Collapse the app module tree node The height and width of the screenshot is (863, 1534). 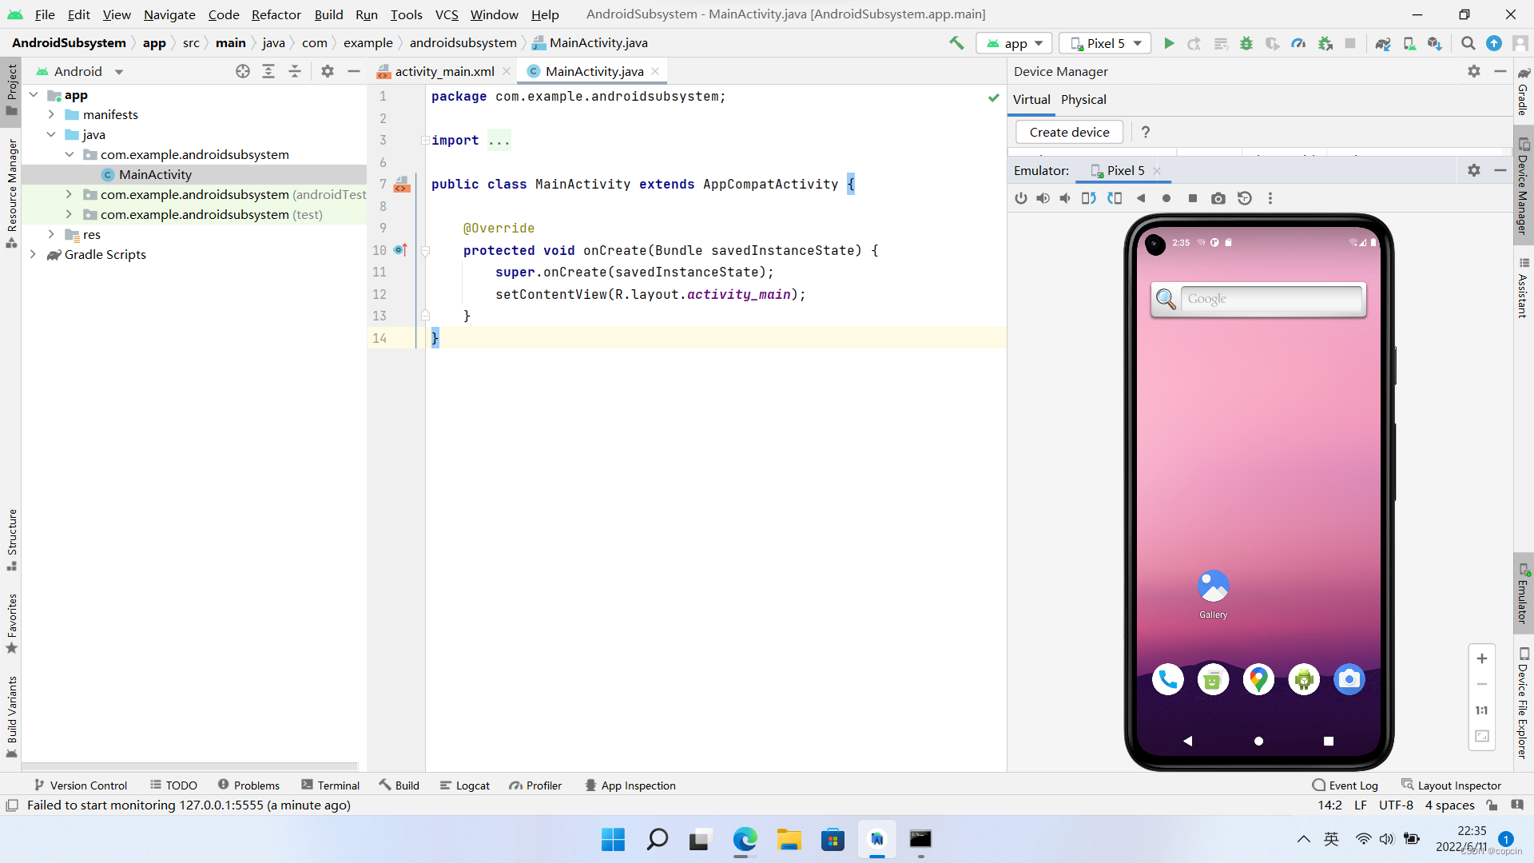34,95
